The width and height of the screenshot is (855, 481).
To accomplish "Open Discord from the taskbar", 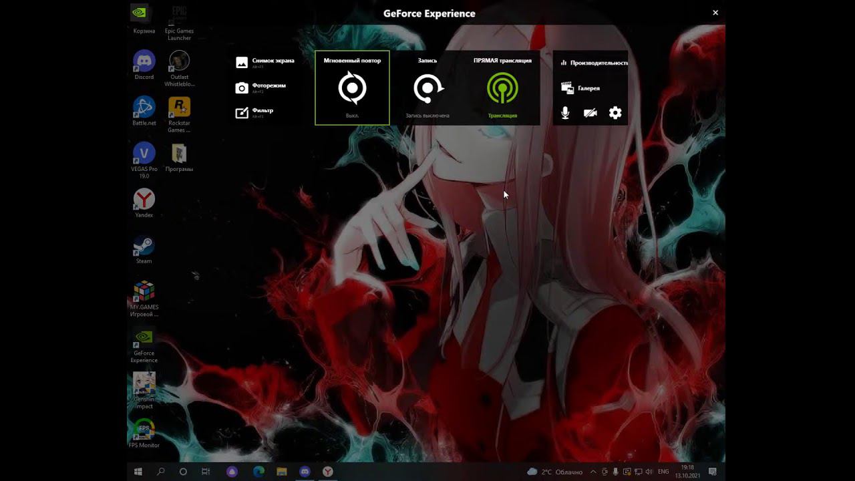I will [x=305, y=471].
